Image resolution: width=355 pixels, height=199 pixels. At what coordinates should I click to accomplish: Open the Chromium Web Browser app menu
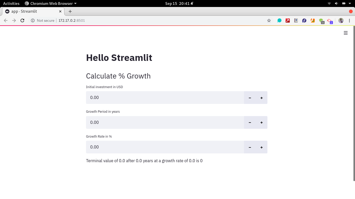51,3
